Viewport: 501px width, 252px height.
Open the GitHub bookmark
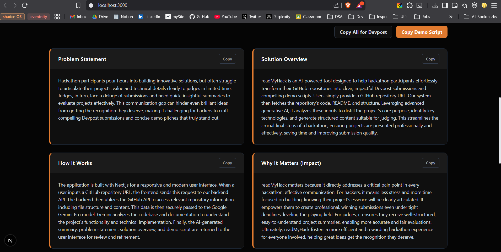200,17
